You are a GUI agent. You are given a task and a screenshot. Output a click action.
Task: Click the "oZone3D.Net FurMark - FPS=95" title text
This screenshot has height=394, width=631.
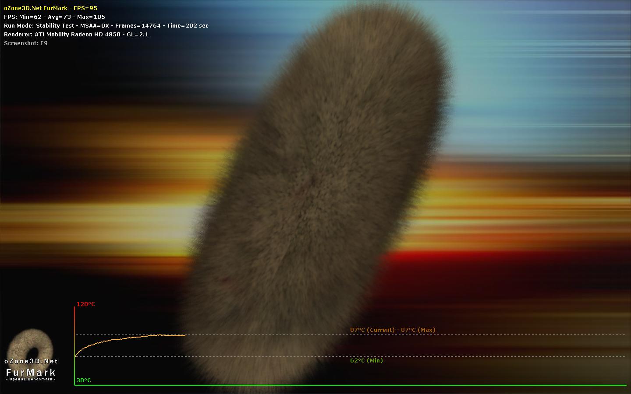click(x=51, y=8)
